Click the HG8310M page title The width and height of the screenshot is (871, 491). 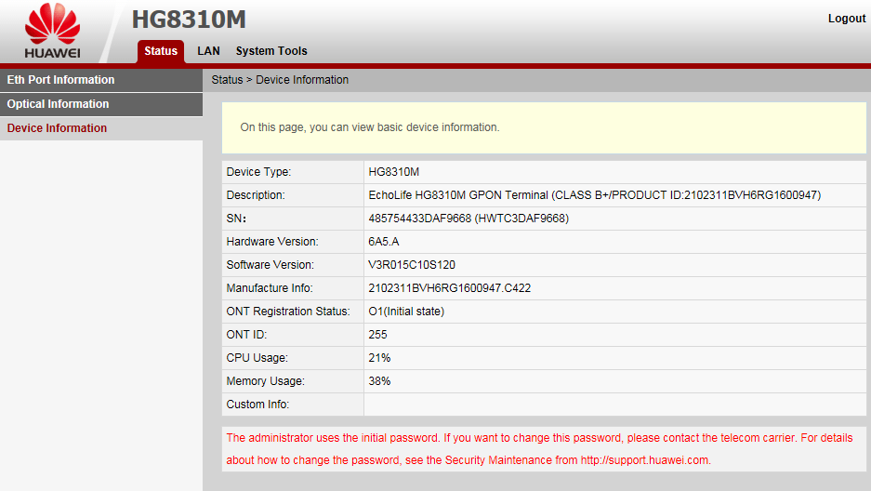[x=189, y=20]
